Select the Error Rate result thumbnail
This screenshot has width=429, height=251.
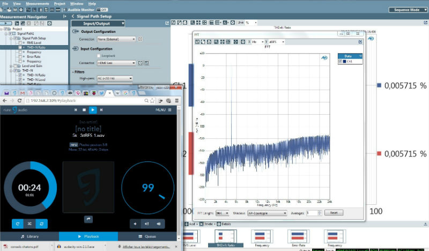tap(298, 238)
